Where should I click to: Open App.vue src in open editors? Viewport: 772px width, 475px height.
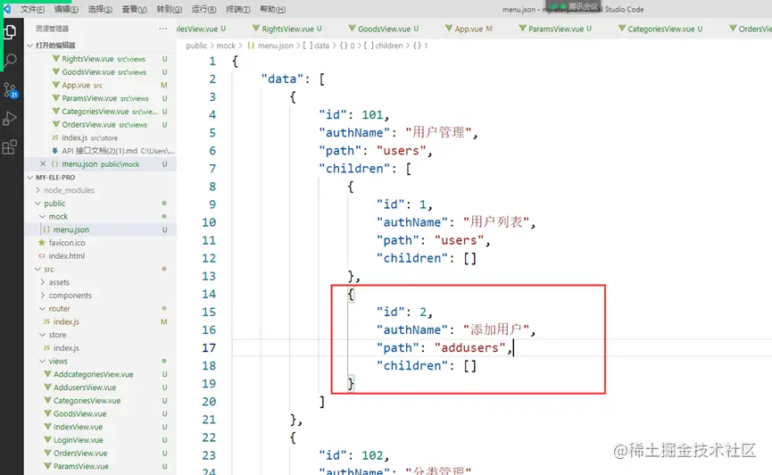101,85
